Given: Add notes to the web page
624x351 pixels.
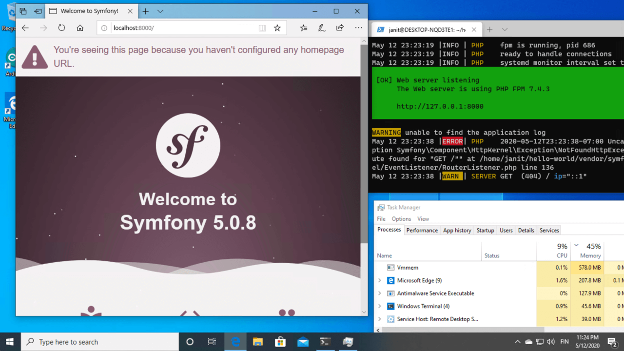Looking at the screenshot, I should pos(322,28).
